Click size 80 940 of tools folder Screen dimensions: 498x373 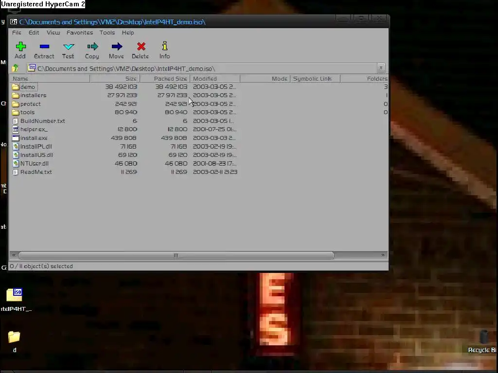pyautogui.click(x=126, y=112)
